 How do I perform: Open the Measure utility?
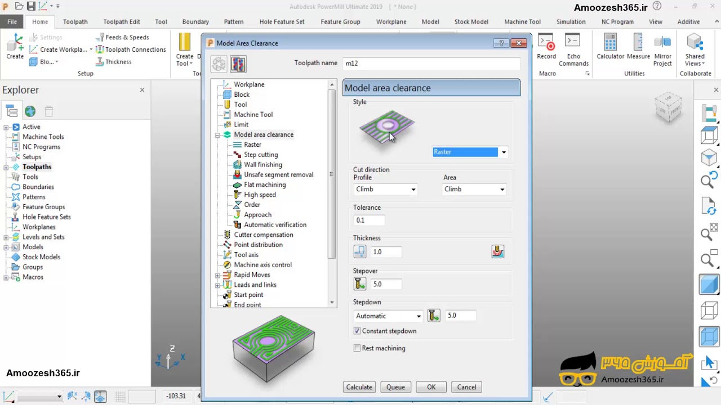click(x=638, y=47)
